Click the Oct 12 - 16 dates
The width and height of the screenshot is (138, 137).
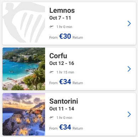point(62,64)
